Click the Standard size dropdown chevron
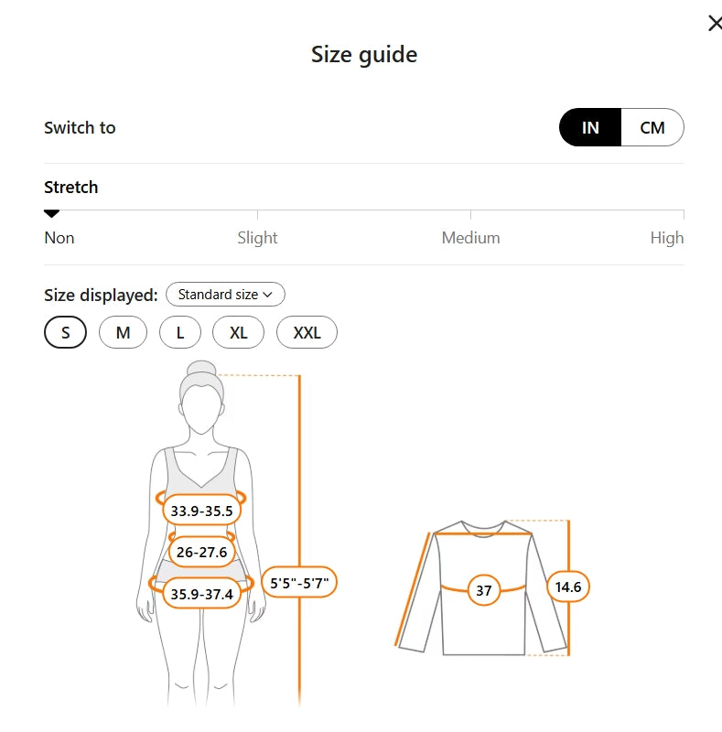The width and height of the screenshot is (722, 732). pos(268,295)
